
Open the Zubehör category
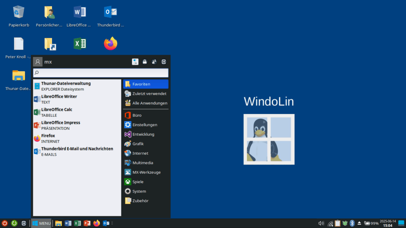tap(146, 201)
